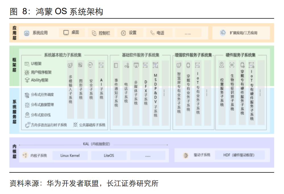
Task: Click the 用户程序框架 icon
Action: click(27, 72)
